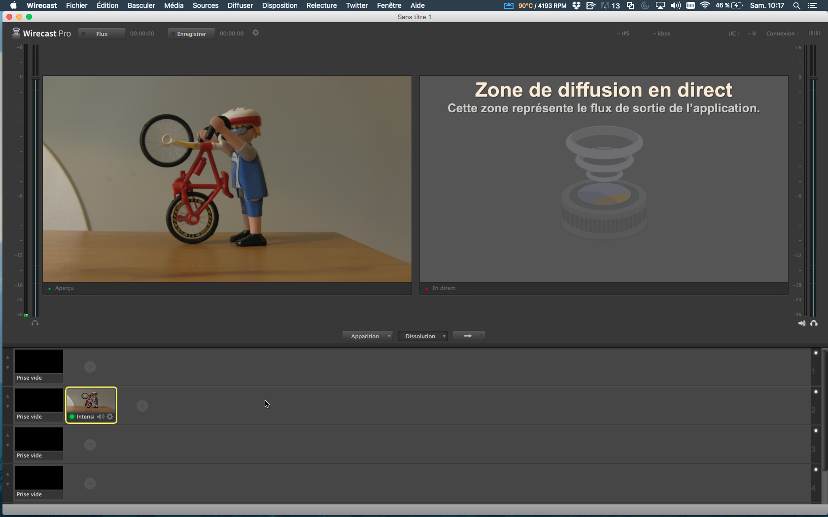
Task: Click headphones icon below left audio meter
Action: [x=35, y=323]
